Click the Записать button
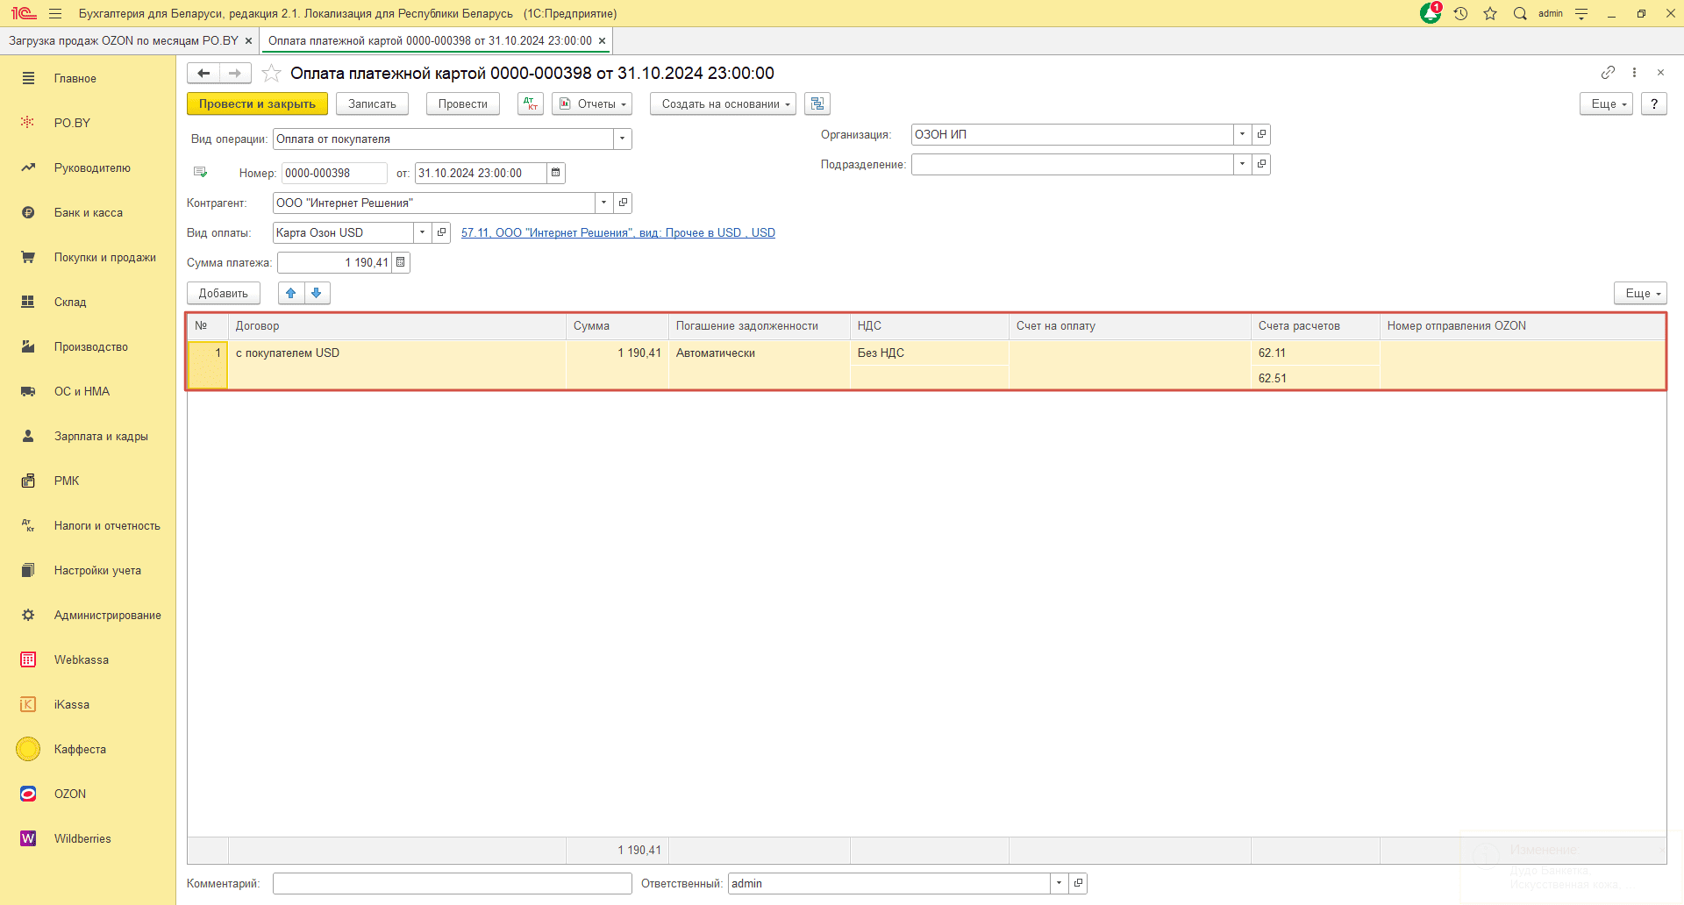This screenshot has height=905, width=1684. (372, 103)
